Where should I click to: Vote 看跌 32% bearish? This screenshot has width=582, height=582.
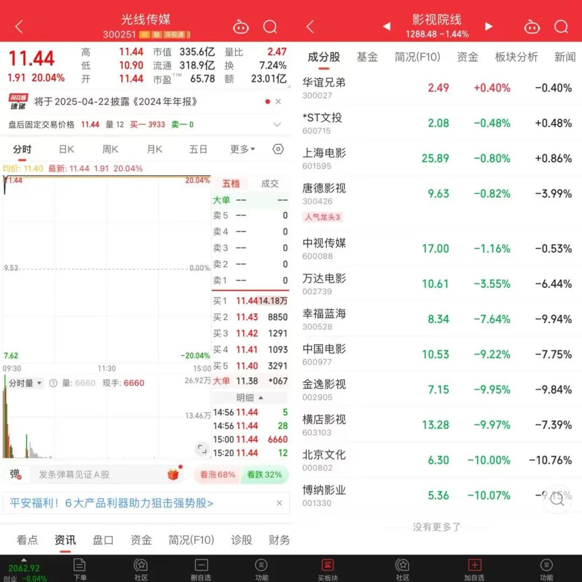[265, 474]
